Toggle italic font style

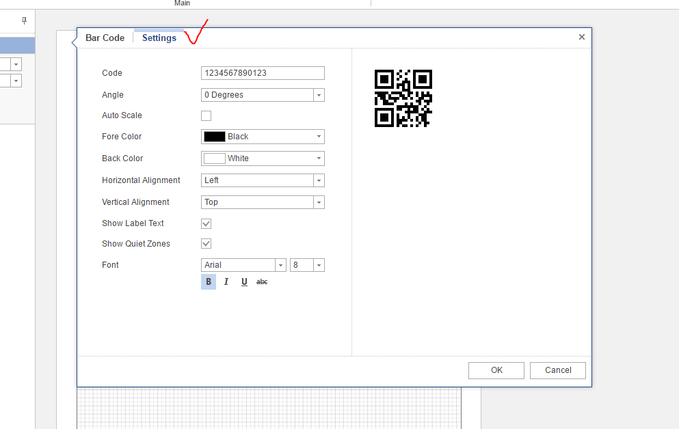(x=226, y=282)
